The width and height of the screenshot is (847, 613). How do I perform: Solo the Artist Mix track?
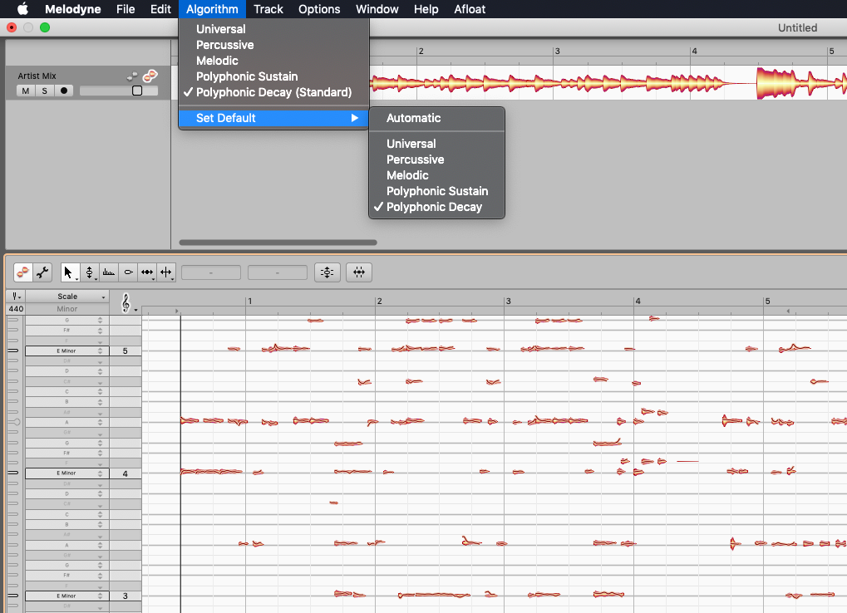tap(45, 91)
